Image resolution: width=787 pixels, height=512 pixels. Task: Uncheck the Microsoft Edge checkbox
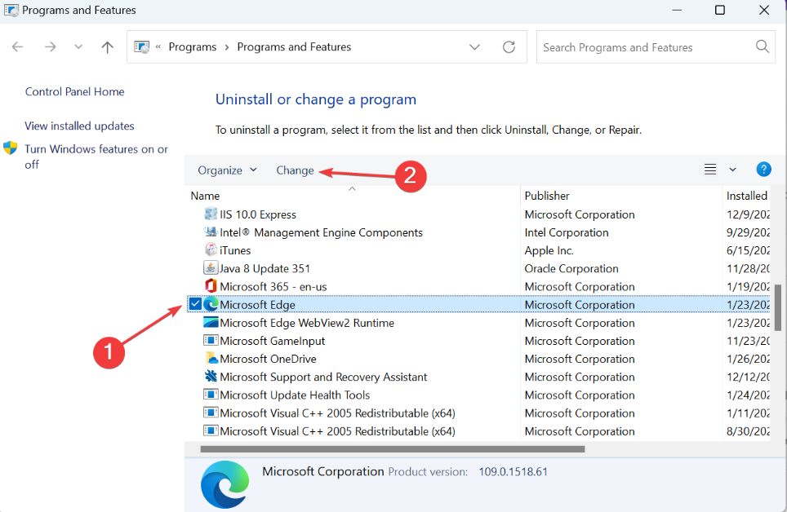point(194,303)
